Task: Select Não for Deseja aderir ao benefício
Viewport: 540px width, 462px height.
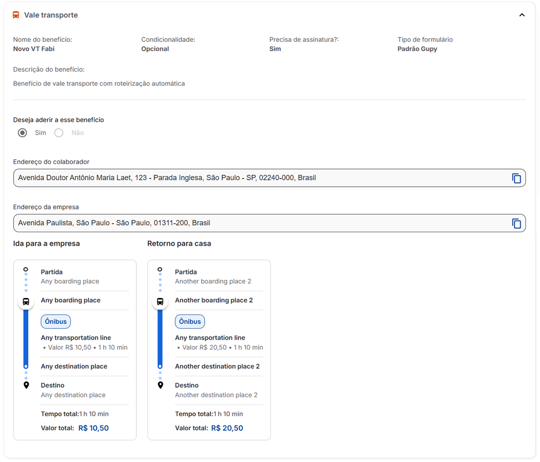Action: point(59,132)
